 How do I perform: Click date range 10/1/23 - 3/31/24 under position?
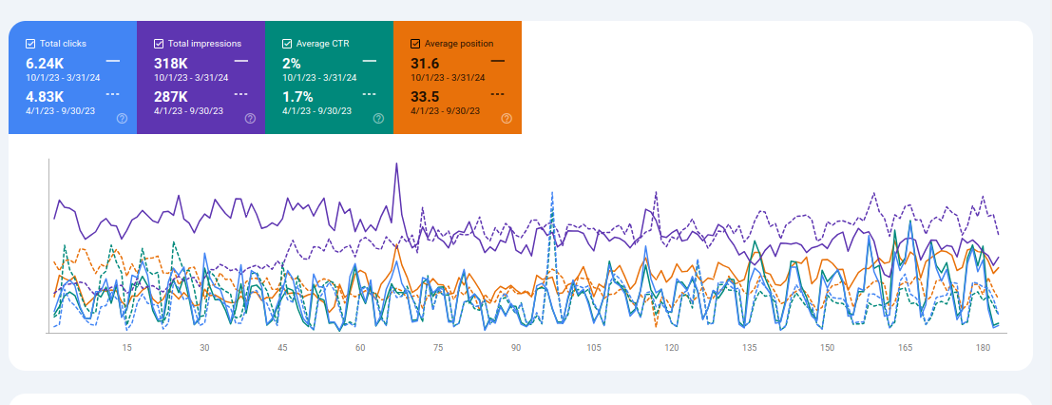(448, 78)
